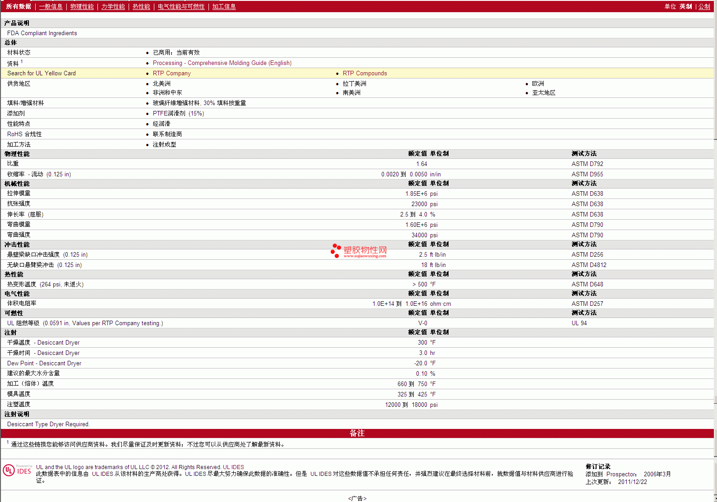Screen dimensions: 717x502
Task: Click the 机械性能 section header
Action: click(x=17, y=184)
